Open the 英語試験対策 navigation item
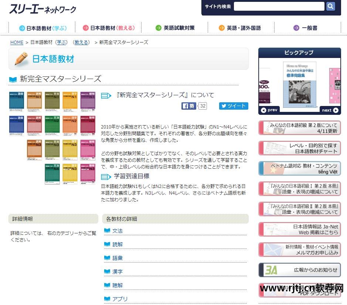The image size is (347, 305). (175, 28)
